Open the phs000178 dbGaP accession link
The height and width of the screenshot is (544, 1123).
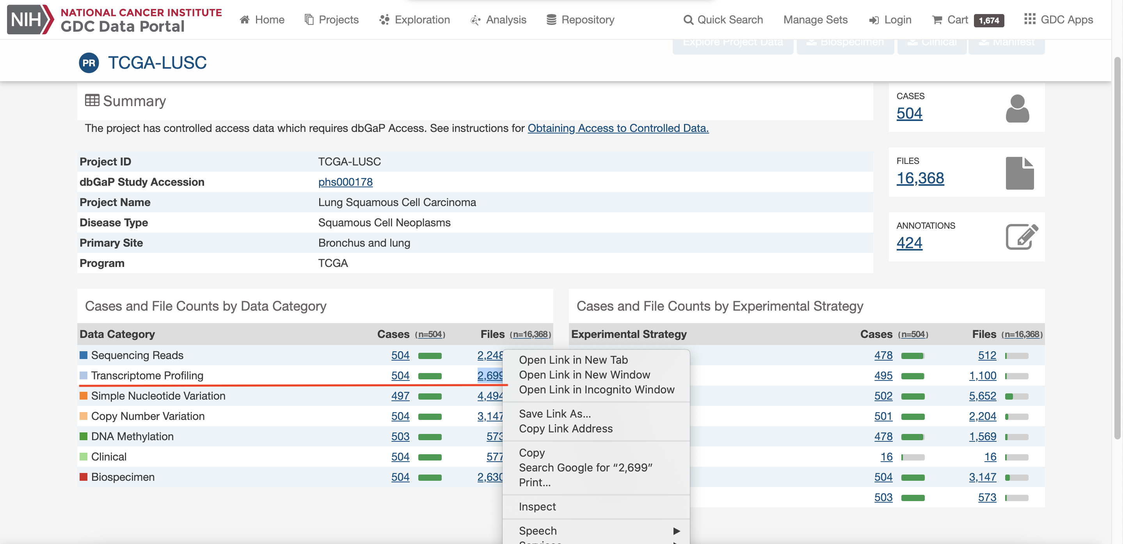pyautogui.click(x=345, y=182)
